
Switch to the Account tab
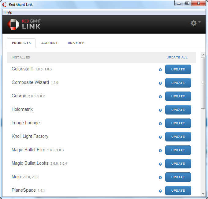[49, 43]
